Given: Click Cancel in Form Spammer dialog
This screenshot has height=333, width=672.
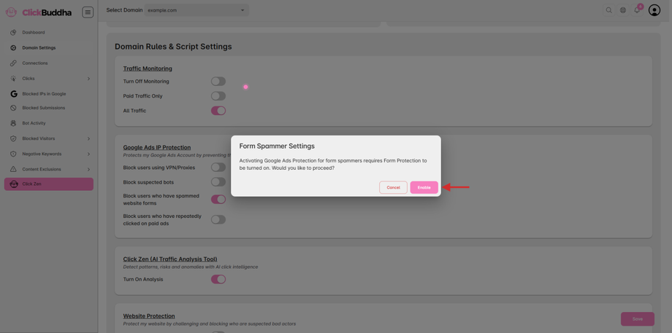Looking at the screenshot, I should [393, 187].
